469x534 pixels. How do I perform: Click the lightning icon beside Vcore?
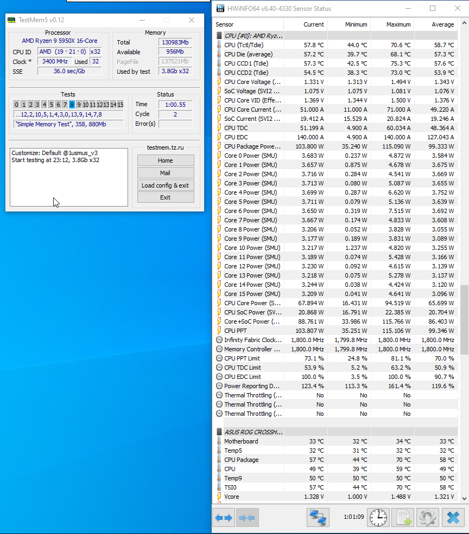[x=219, y=497]
